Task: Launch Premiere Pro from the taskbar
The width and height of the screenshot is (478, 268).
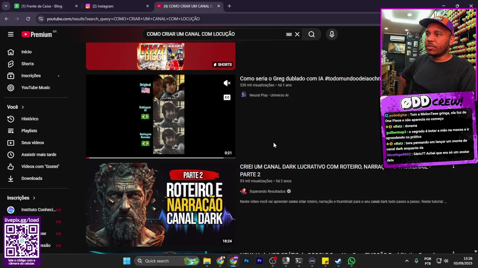Action: click(x=260, y=261)
